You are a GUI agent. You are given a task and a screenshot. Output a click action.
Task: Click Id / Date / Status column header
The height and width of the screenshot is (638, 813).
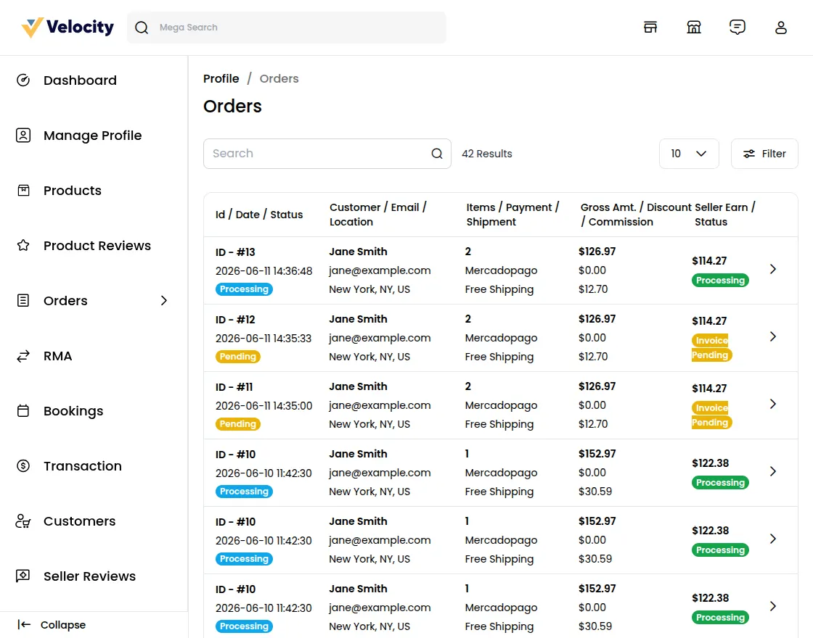click(x=259, y=215)
